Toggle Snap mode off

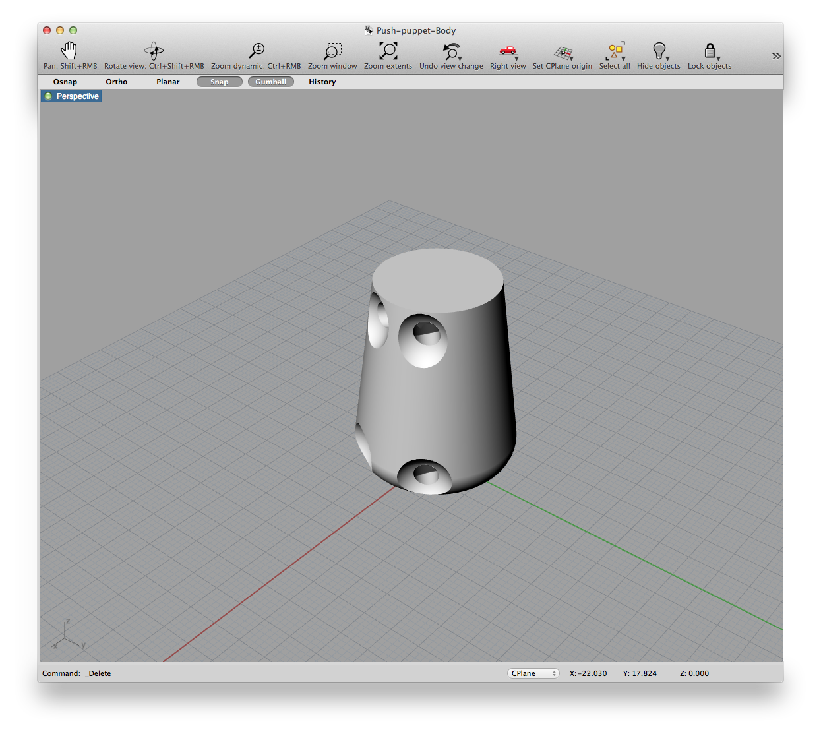219,82
